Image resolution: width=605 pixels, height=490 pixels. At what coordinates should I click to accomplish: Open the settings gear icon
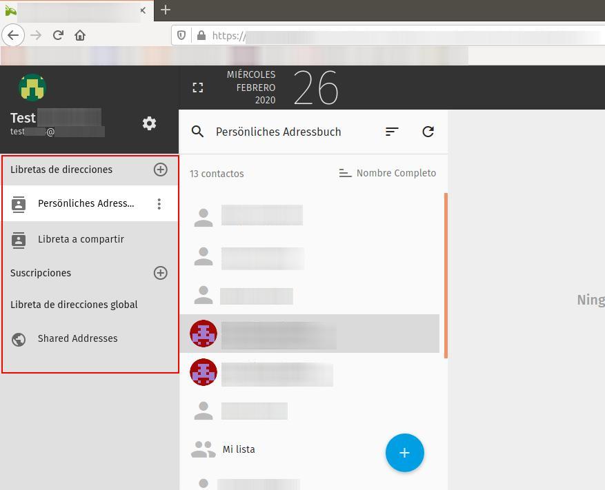click(149, 123)
